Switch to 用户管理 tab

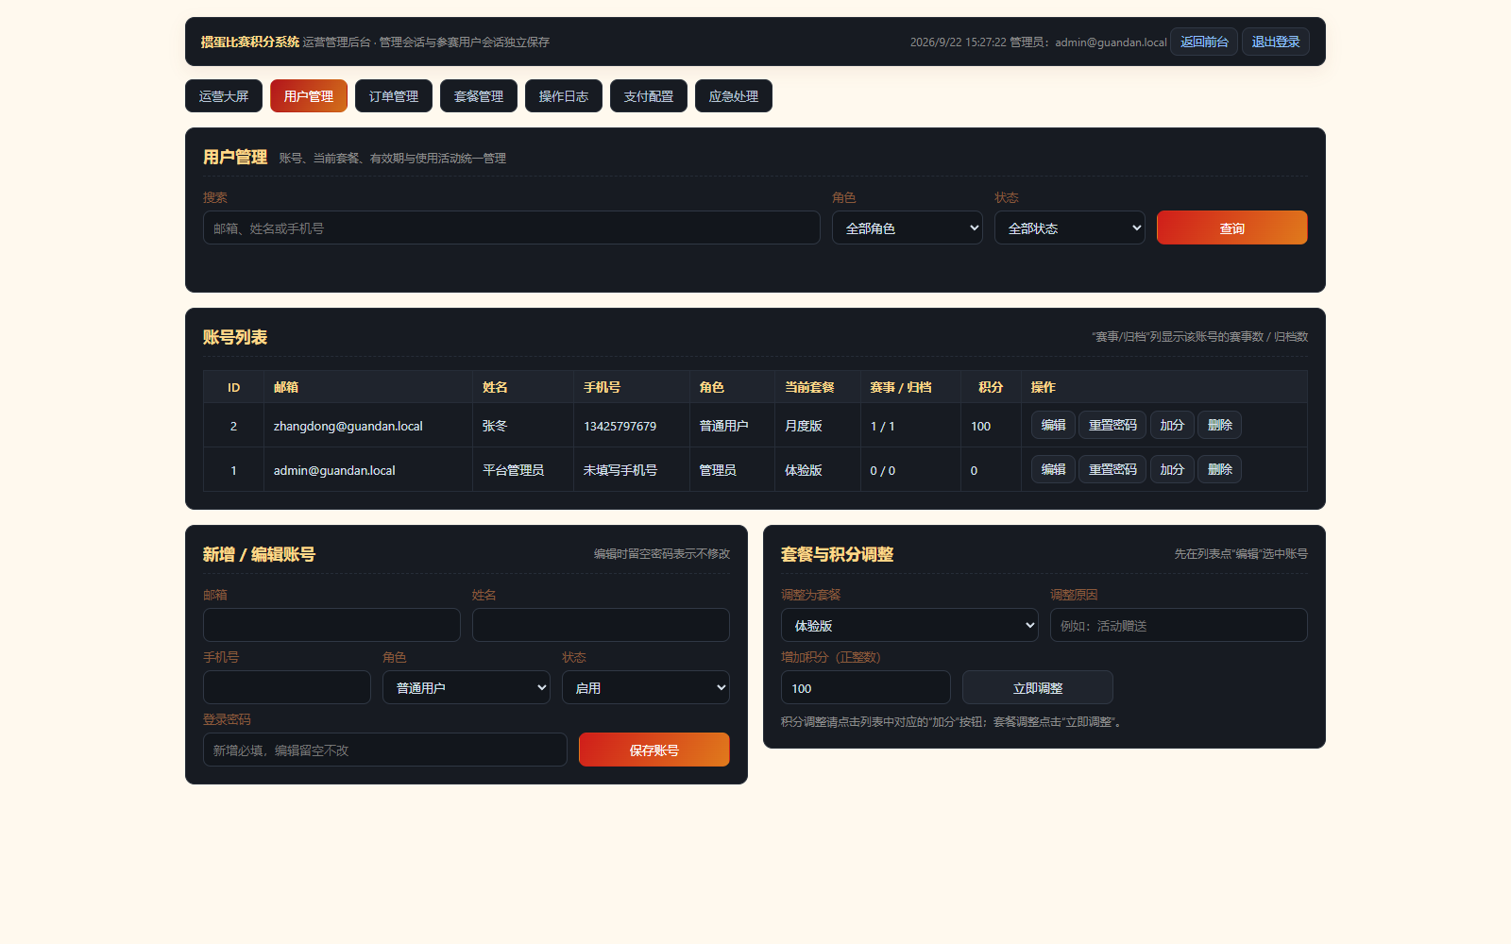pos(309,96)
